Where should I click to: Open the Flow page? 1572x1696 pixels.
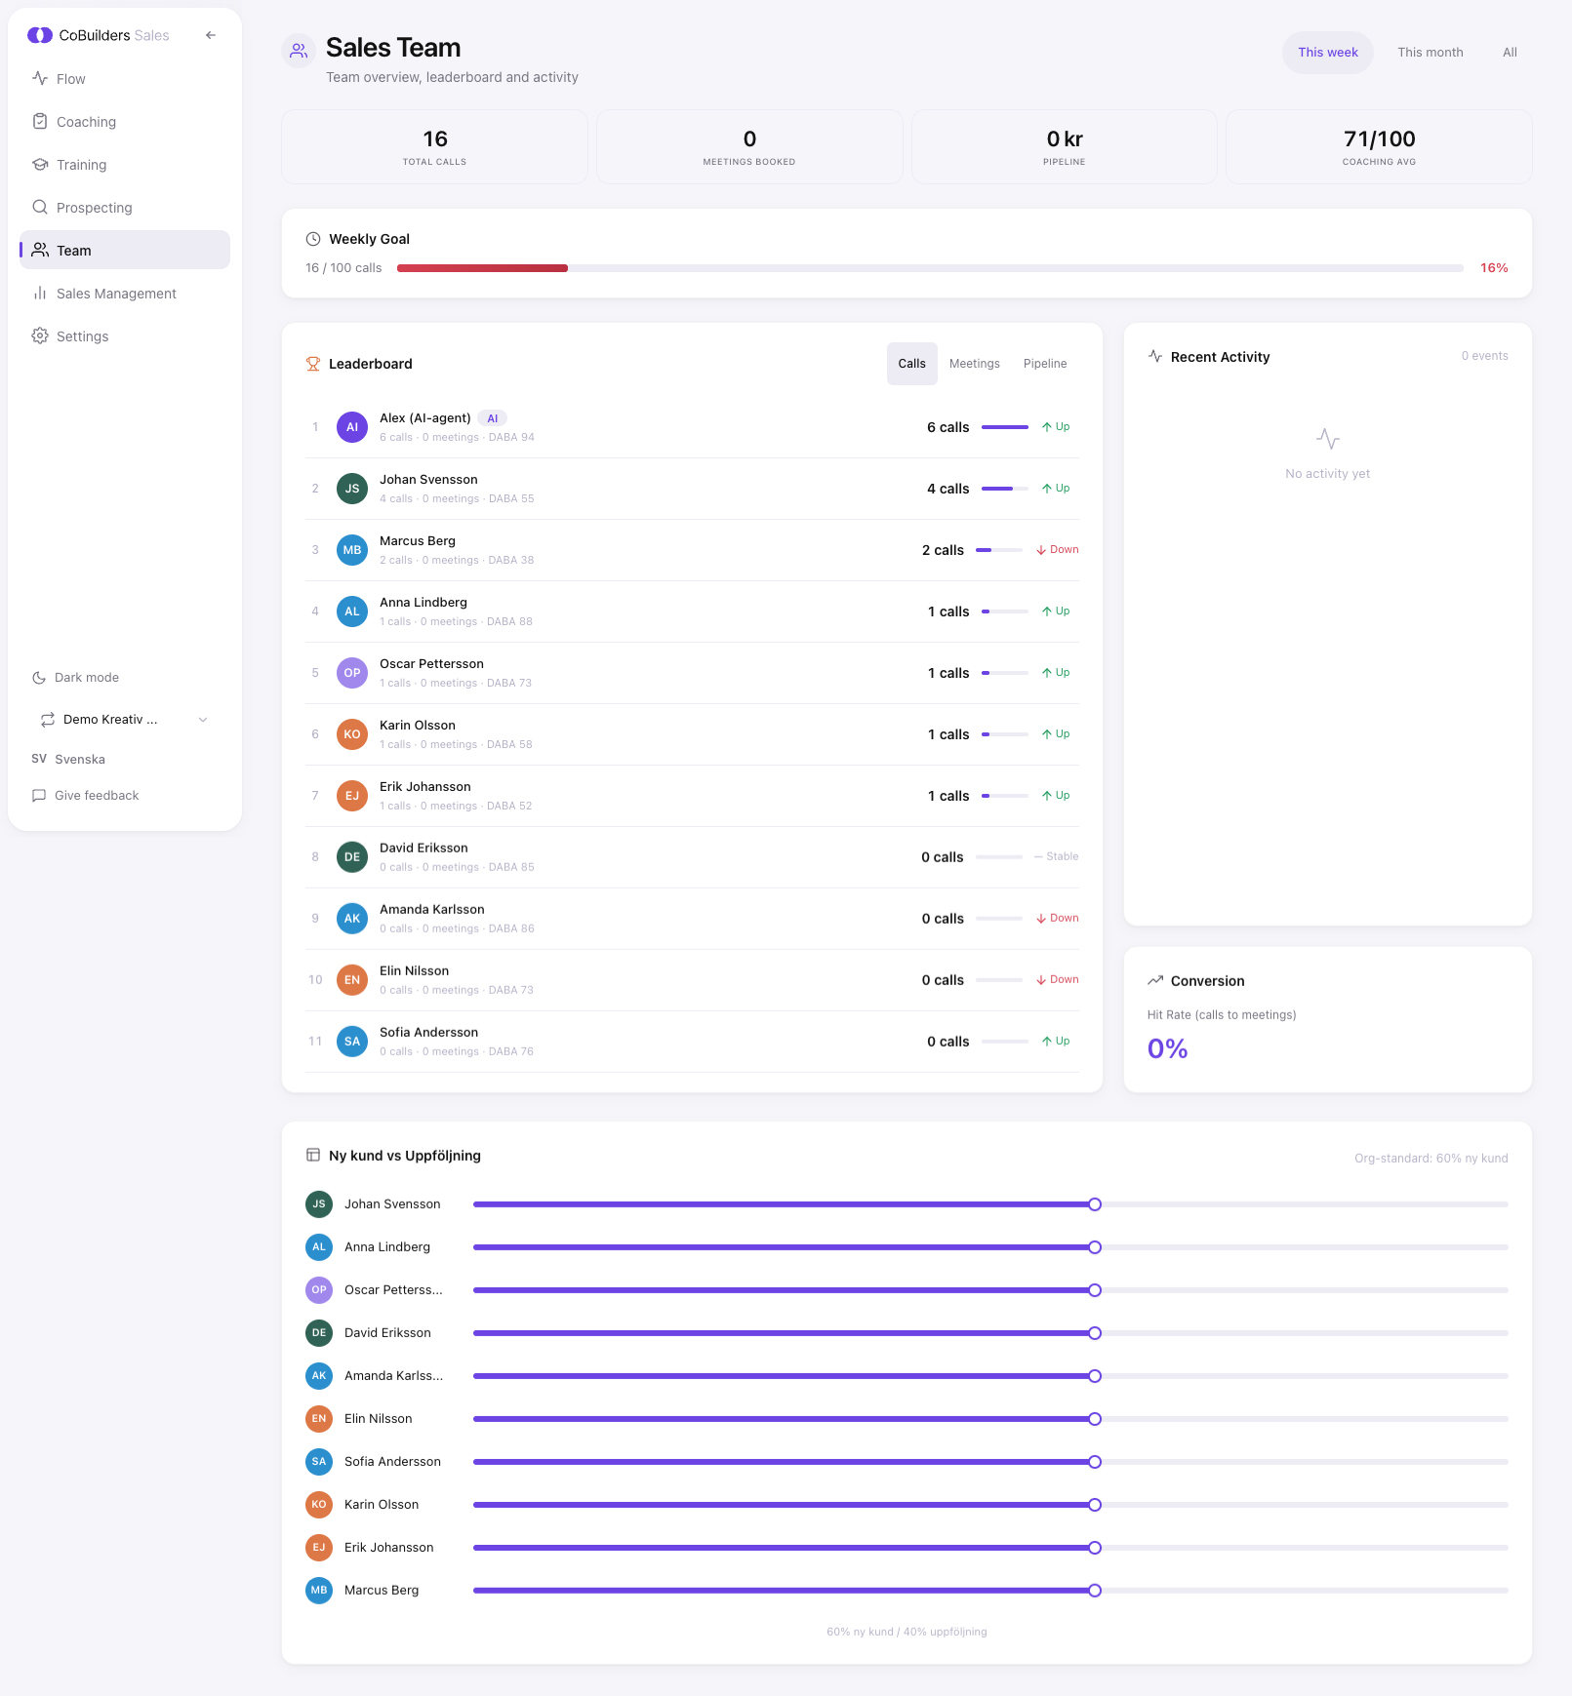point(70,78)
